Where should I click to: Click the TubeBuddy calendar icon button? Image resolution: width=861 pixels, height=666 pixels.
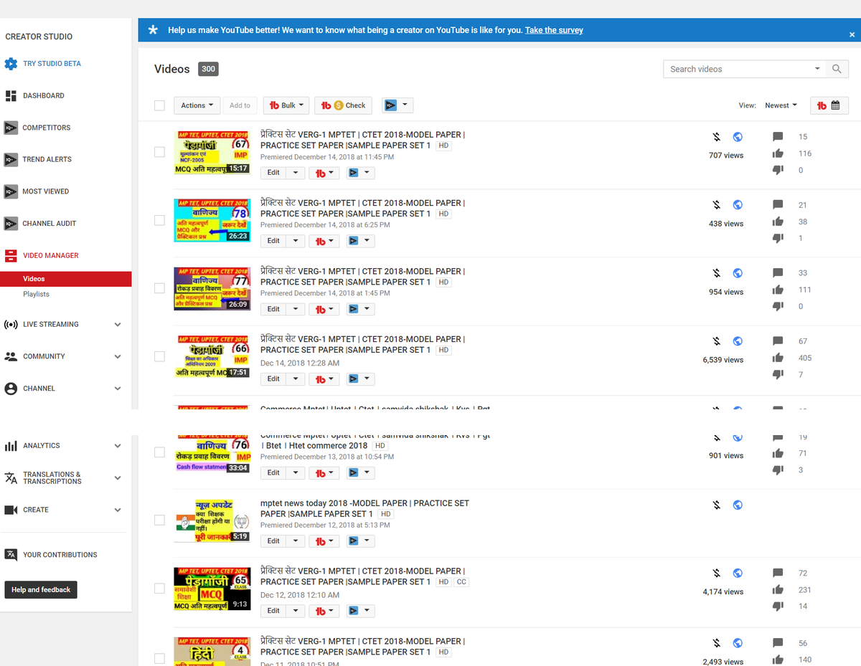829,105
